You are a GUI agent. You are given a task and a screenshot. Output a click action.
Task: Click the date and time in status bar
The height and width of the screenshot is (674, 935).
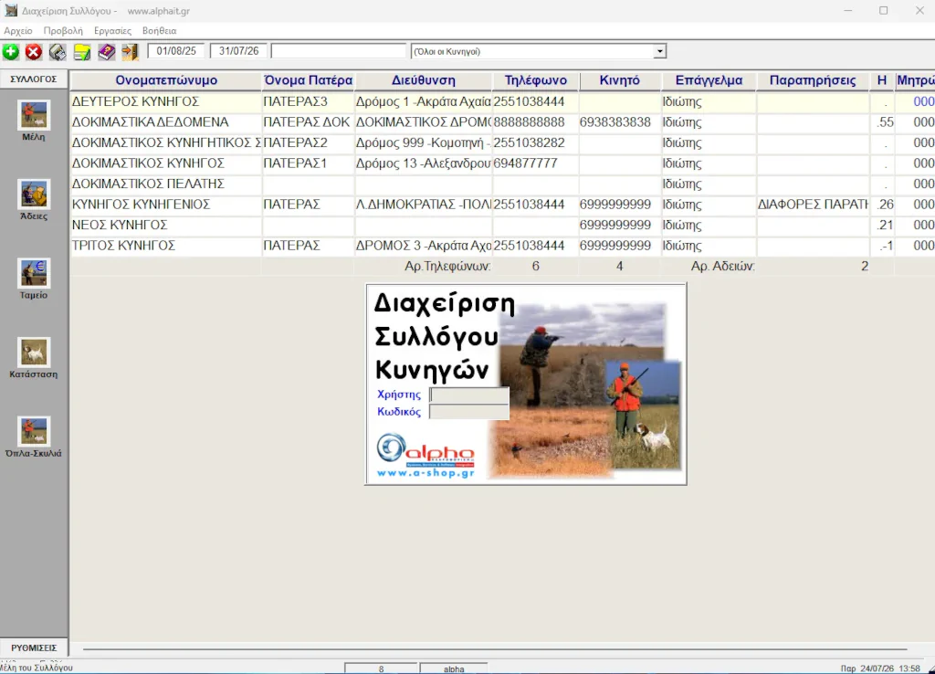[x=880, y=669]
